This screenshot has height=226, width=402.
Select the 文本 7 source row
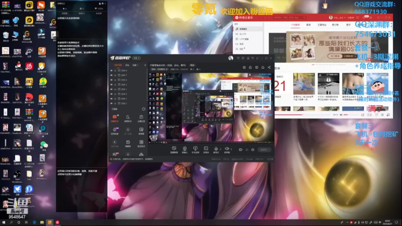click(x=128, y=75)
